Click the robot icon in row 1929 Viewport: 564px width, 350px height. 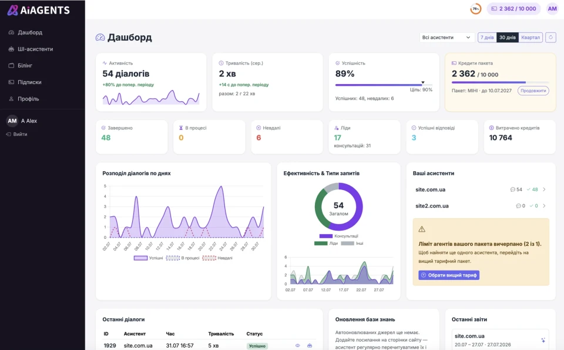[310, 346]
